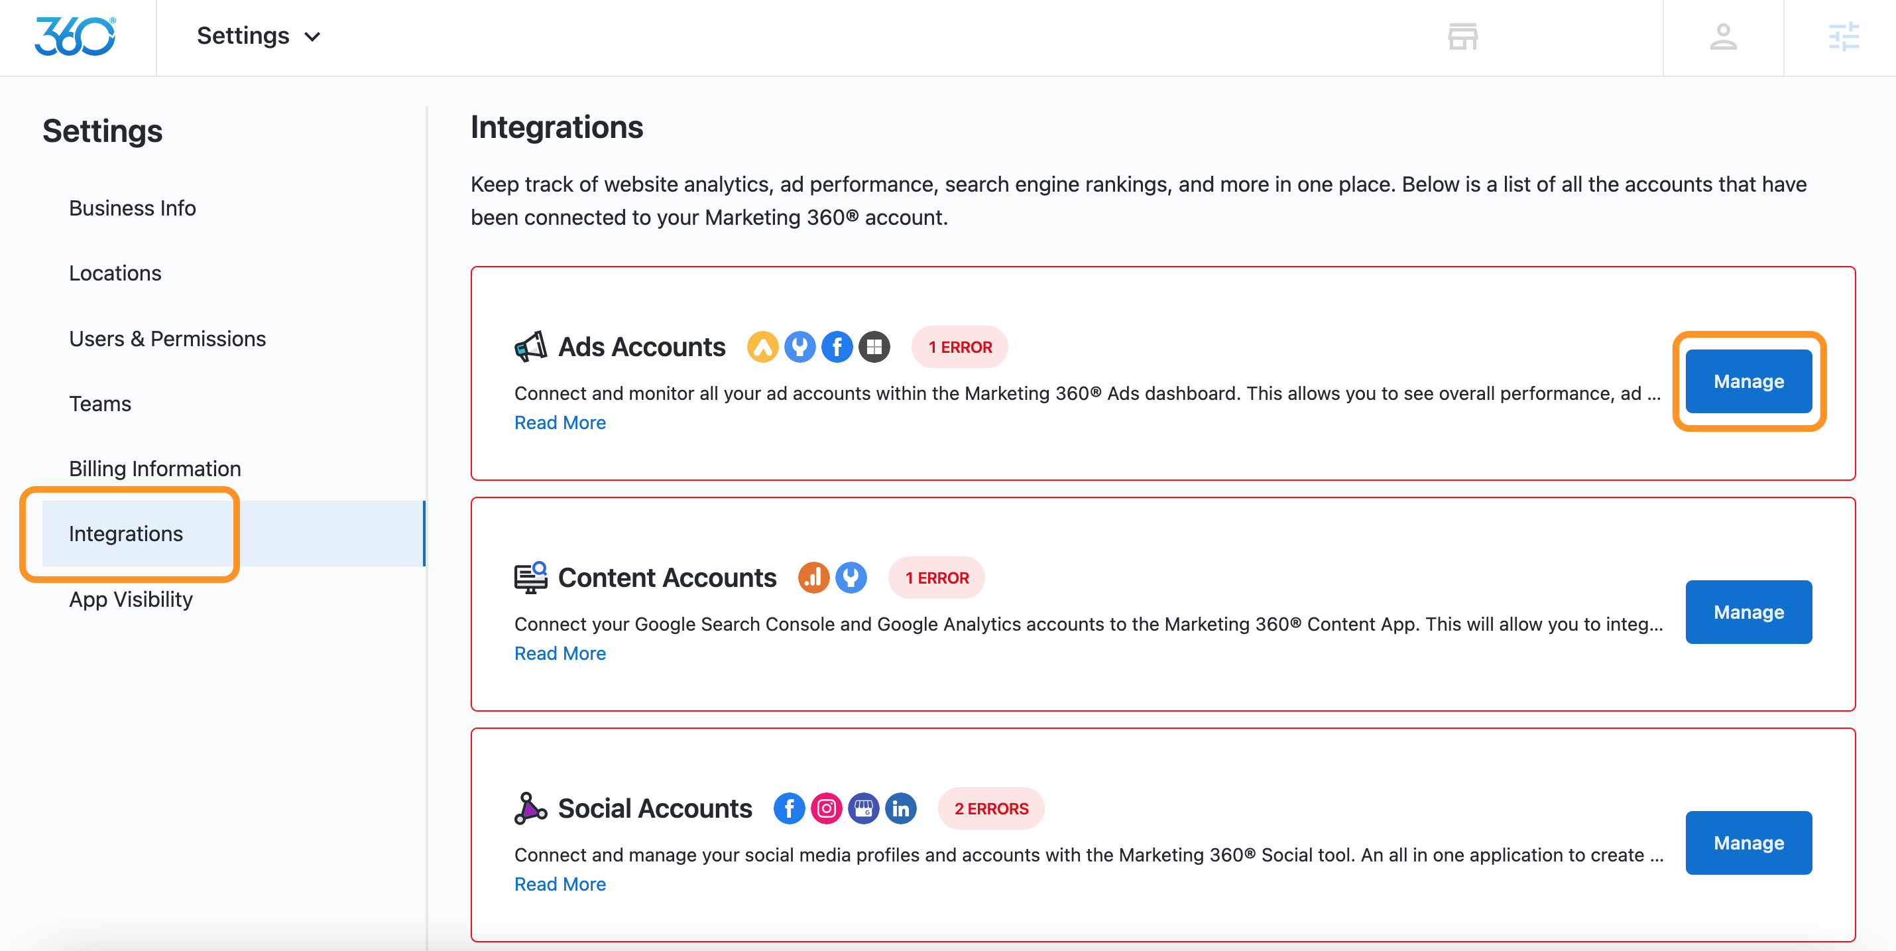
Task: Expand the Settings dropdown in header
Action: (x=259, y=36)
